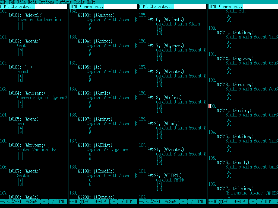Click the &#165; (&yen;) entity line
Viewport: 278px width, 208px height.
click(x=24, y=119)
